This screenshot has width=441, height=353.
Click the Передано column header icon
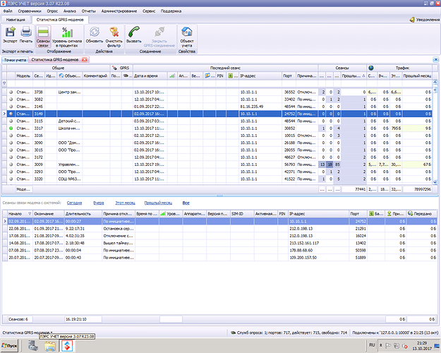[411, 214]
